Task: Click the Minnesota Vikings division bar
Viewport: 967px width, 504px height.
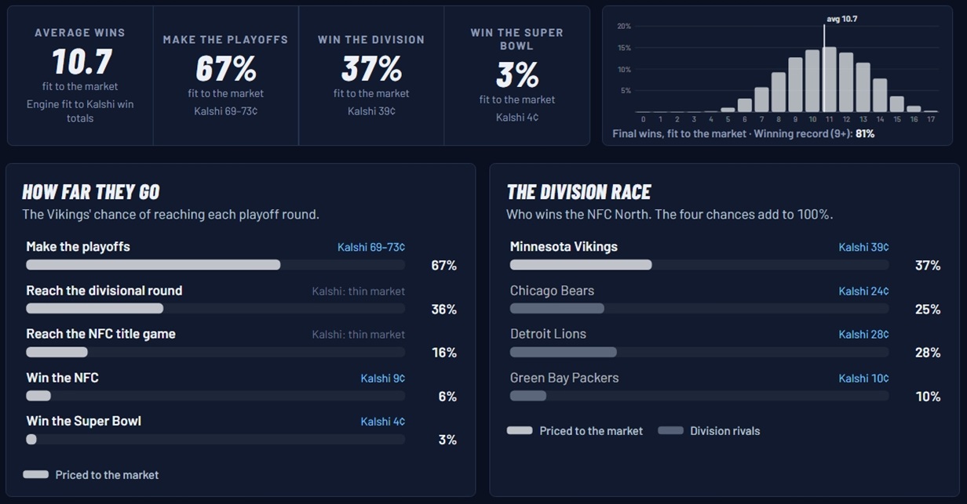Action: point(699,265)
